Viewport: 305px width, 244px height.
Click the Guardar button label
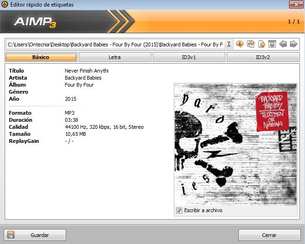click(x=40, y=235)
